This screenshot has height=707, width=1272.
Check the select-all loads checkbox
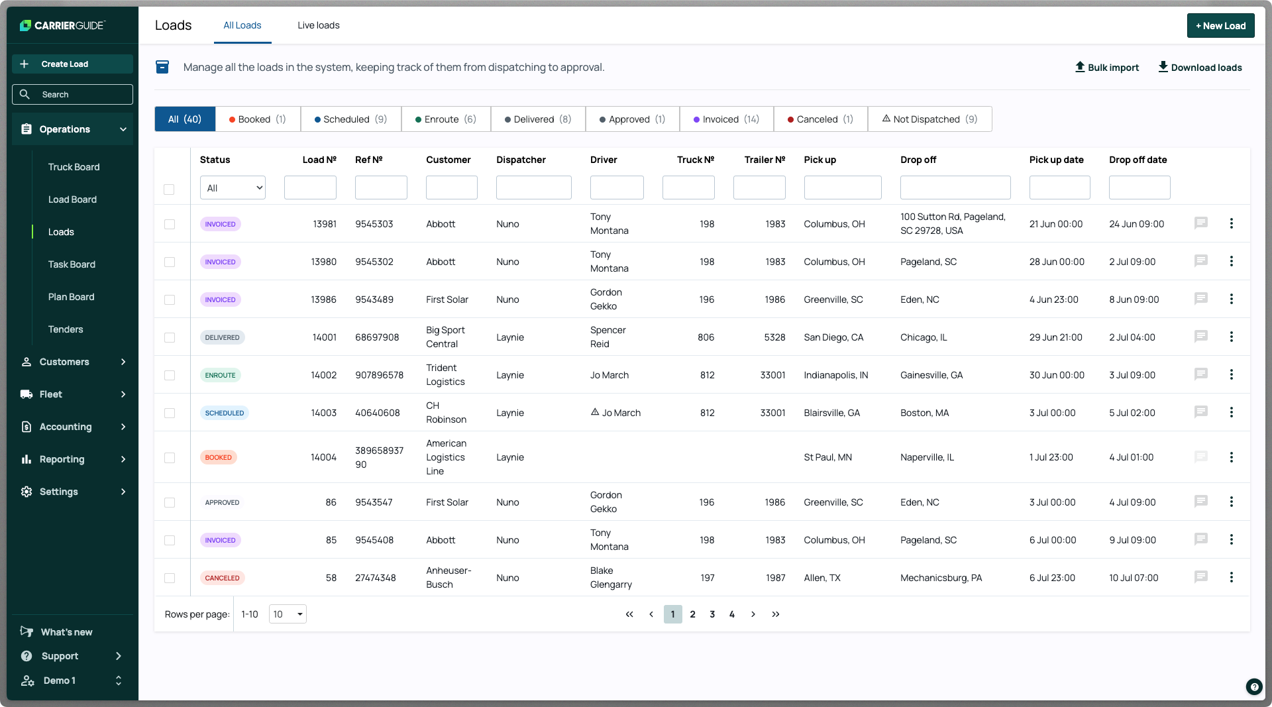[169, 189]
